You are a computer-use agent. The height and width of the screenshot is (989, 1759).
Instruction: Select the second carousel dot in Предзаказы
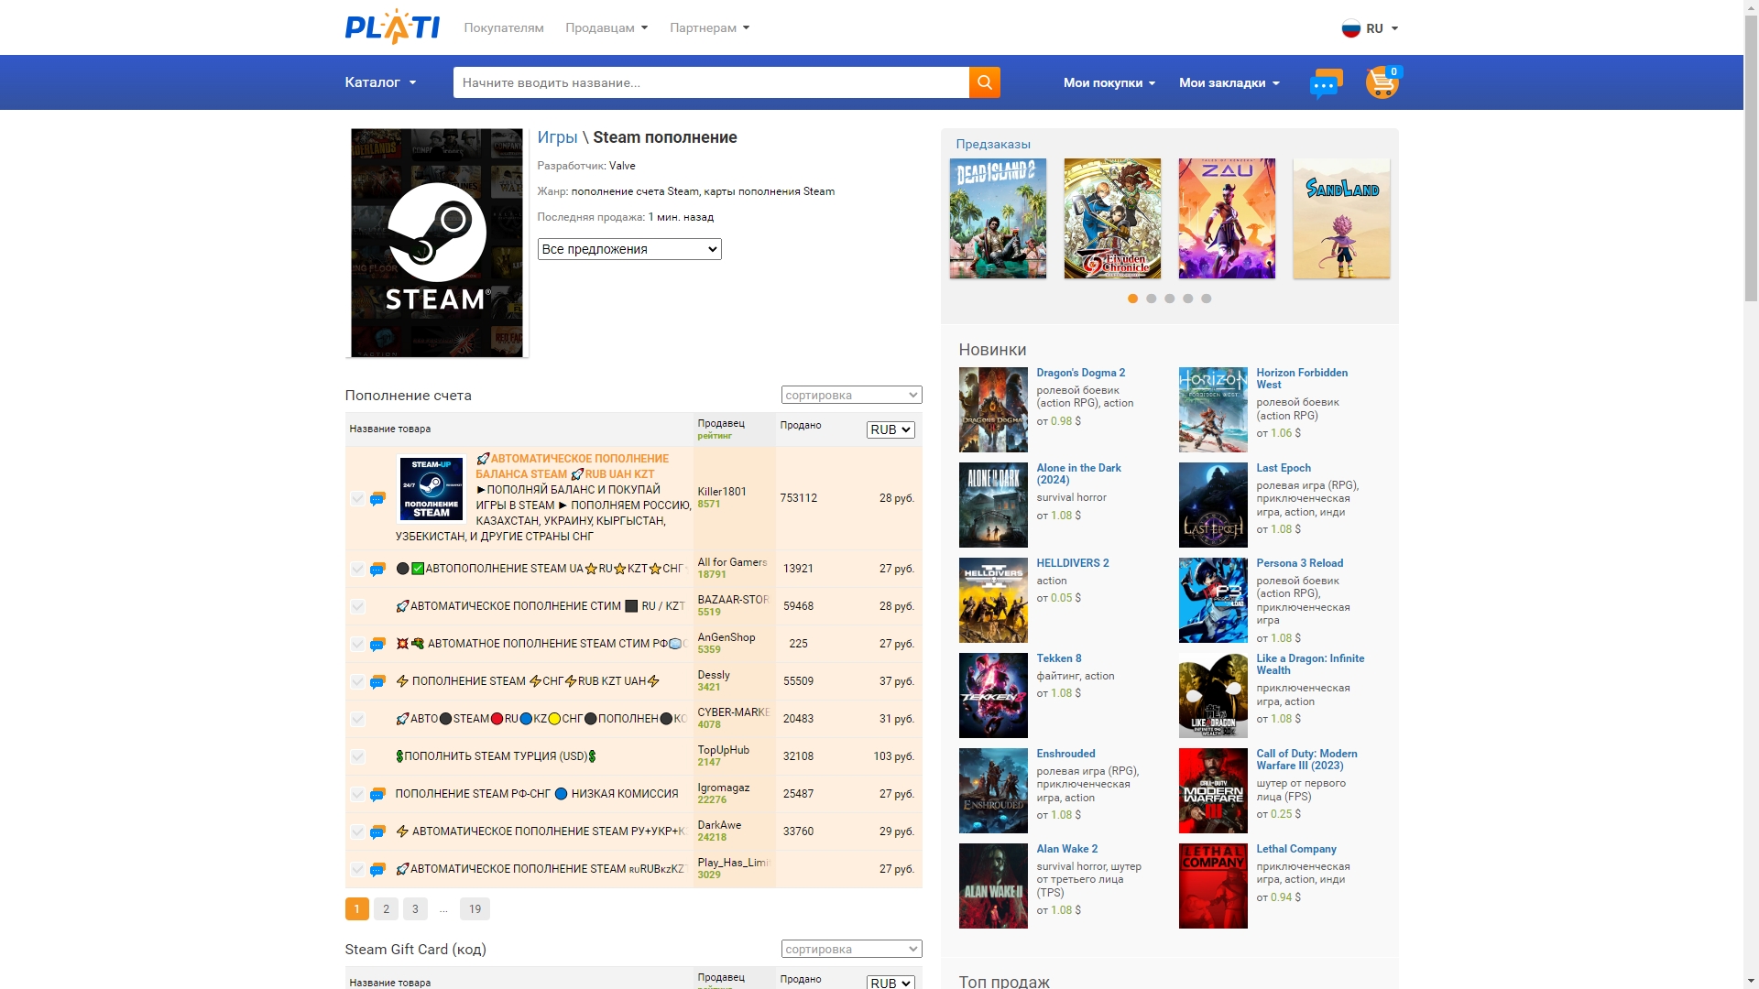coord(1152,299)
